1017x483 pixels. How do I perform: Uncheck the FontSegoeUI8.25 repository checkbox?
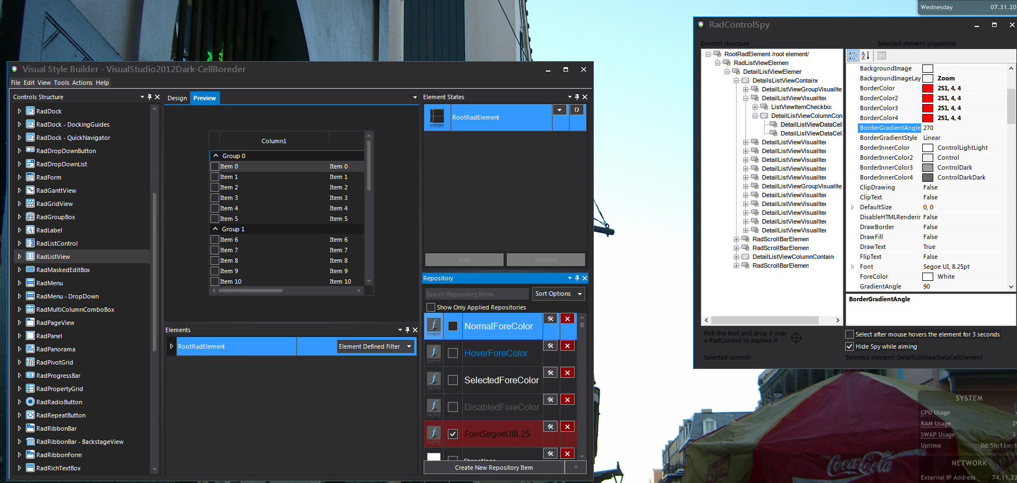(453, 434)
